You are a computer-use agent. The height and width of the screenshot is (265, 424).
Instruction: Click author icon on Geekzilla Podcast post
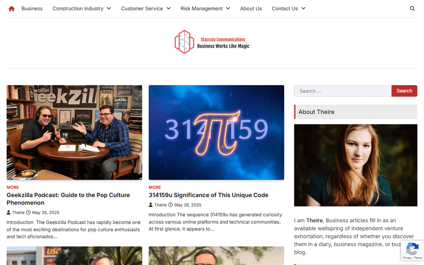coord(9,212)
